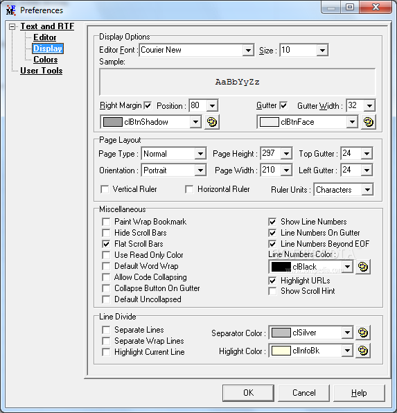Toggle the Gutter checkbox

pos(283,105)
